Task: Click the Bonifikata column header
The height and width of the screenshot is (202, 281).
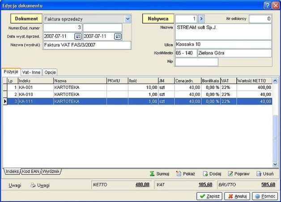Action: (x=211, y=81)
